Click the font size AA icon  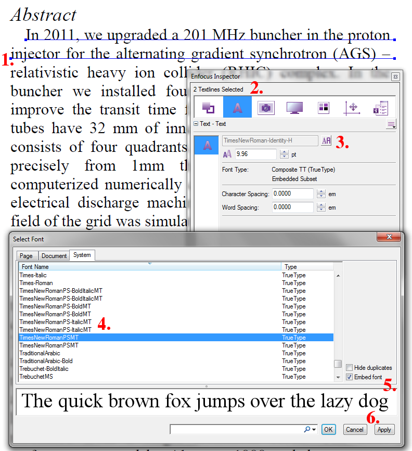click(227, 154)
